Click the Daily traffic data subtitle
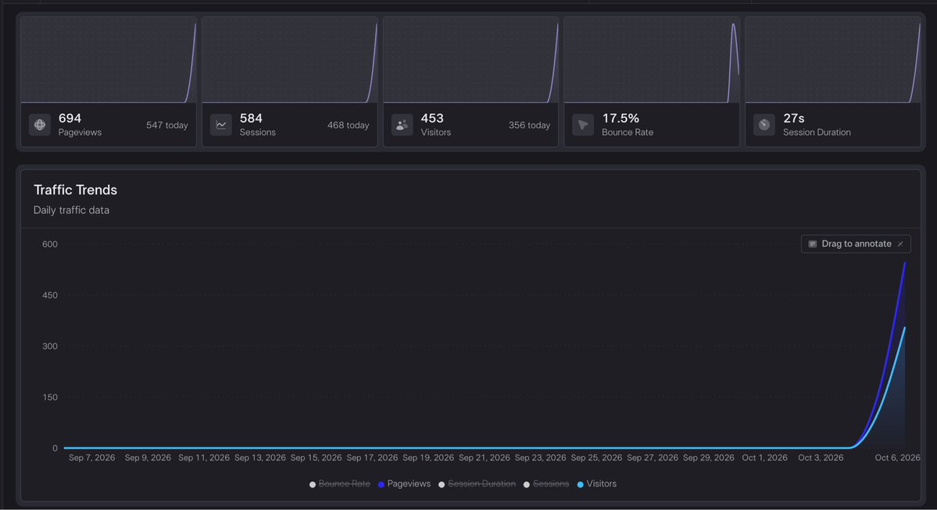 [x=71, y=210]
